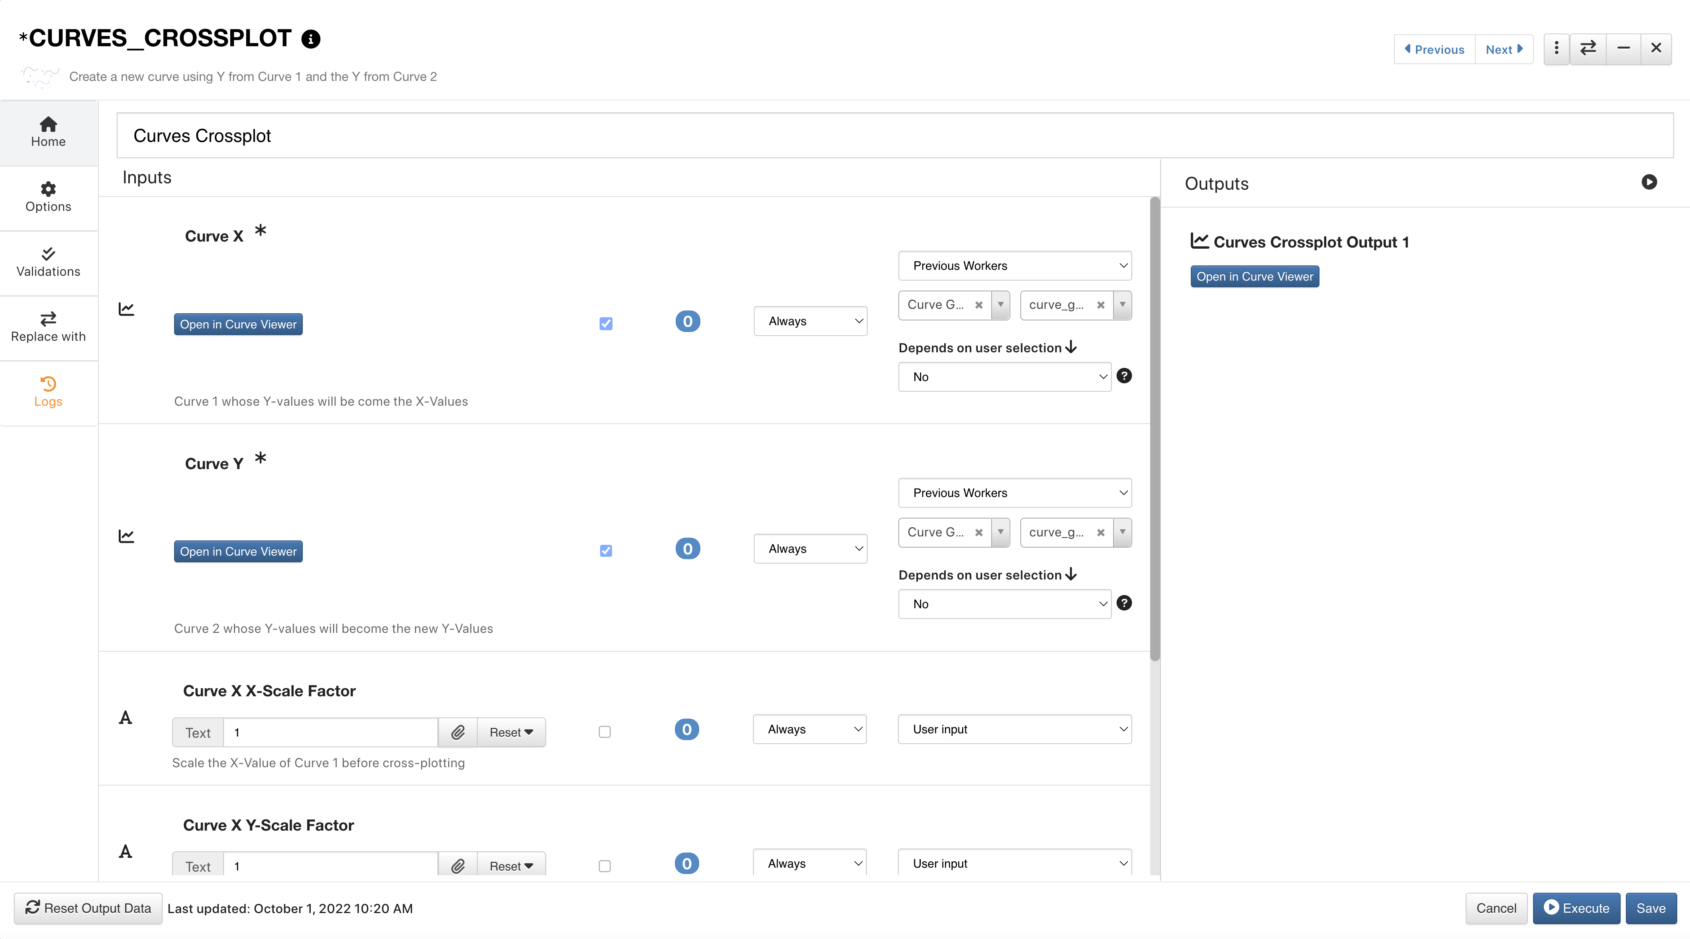The width and height of the screenshot is (1690, 939).
Task: Toggle the Curve Y checkbox
Action: click(x=606, y=550)
